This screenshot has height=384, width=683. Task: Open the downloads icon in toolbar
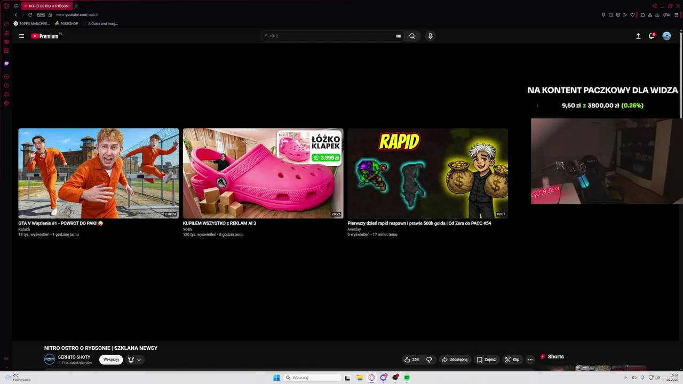[657, 15]
